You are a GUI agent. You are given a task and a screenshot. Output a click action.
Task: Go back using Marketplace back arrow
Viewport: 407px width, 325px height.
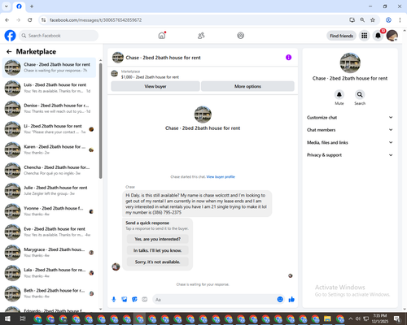tap(9, 51)
